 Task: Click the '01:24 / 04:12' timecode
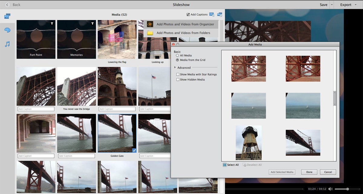pos(317,189)
